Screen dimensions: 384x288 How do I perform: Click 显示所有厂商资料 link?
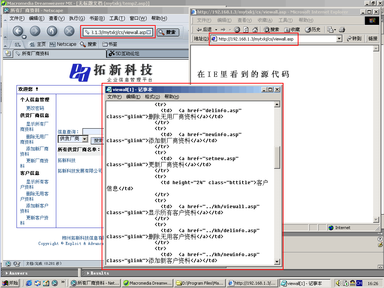34,127
